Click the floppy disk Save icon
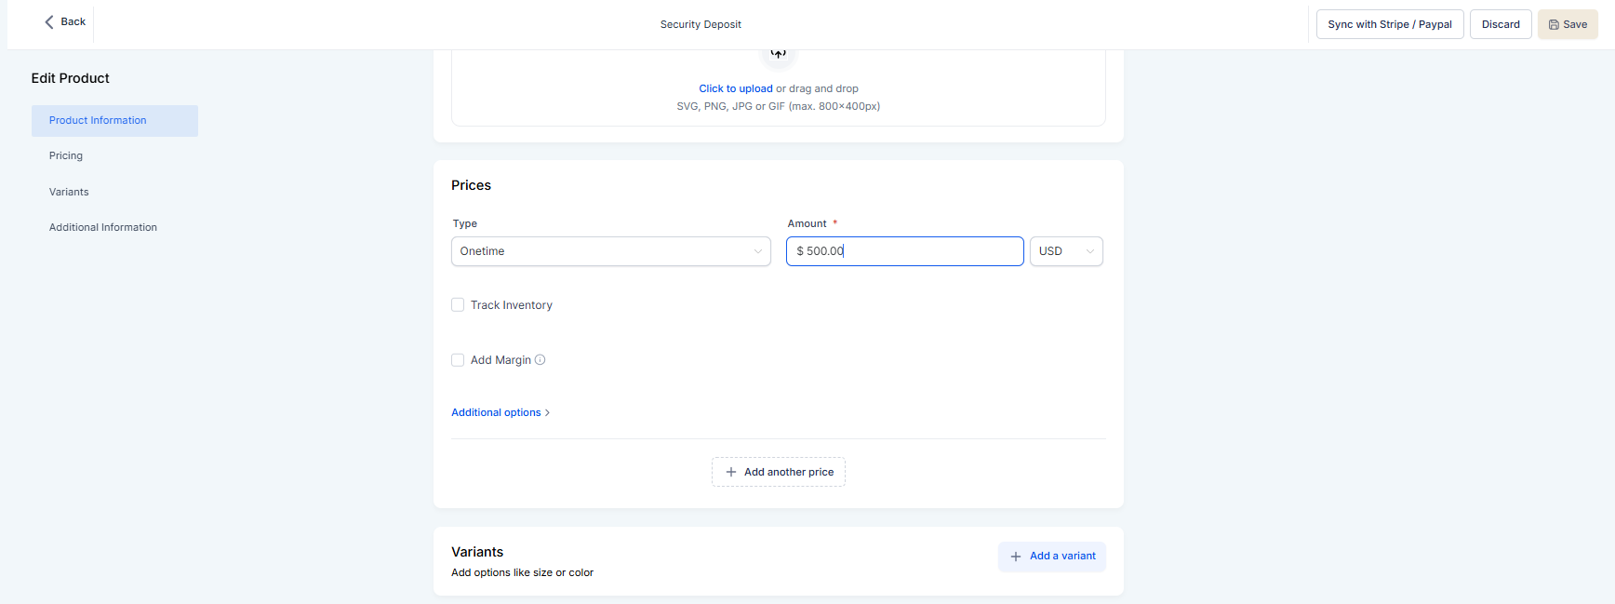Image resolution: width=1615 pixels, height=604 pixels. [x=1554, y=25]
